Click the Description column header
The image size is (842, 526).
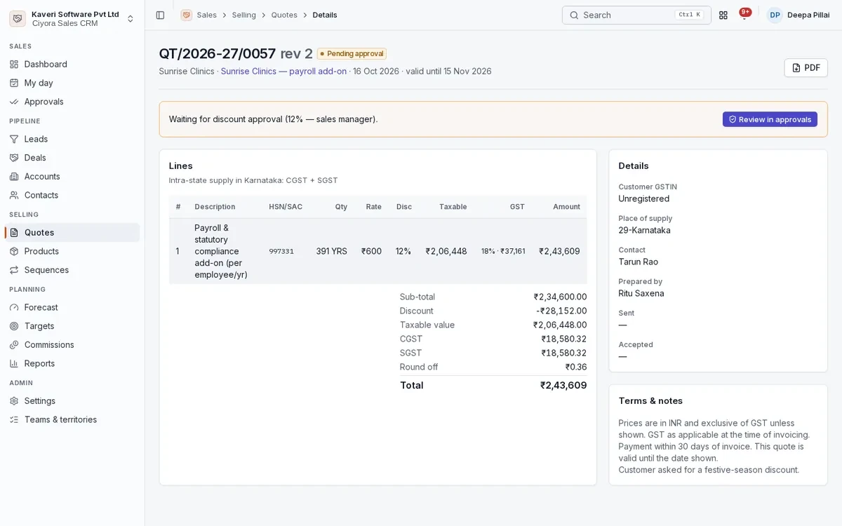[x=215, y=207]
